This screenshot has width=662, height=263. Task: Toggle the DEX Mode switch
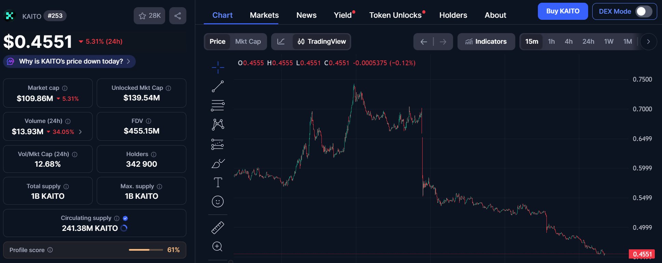pos(644,12)
